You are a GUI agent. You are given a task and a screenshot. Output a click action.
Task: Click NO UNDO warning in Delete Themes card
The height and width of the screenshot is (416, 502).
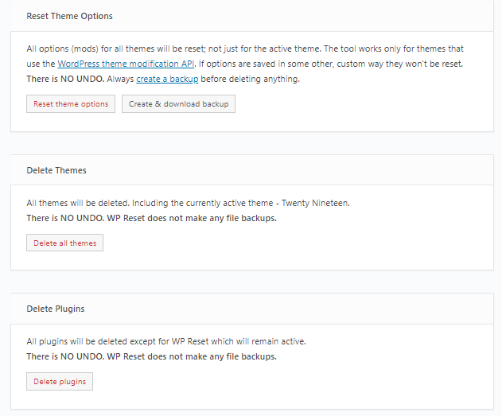[x=151, y=218]
